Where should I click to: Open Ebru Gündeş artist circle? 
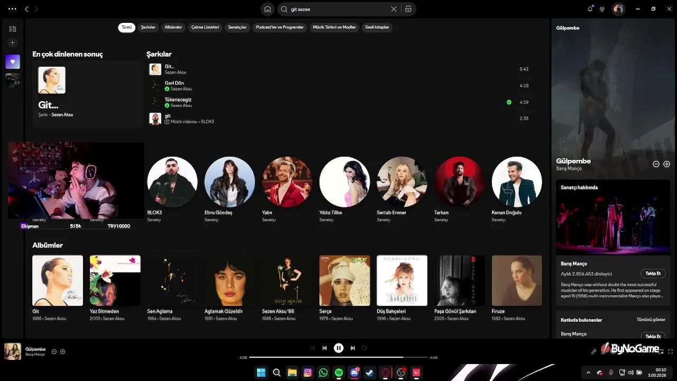point(230,182)
